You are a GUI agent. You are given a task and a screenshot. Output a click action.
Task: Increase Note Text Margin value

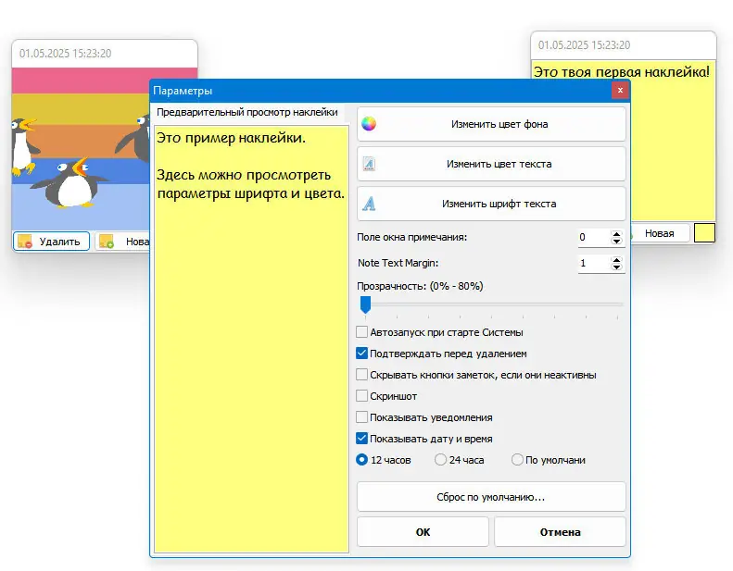click(616, 260)
